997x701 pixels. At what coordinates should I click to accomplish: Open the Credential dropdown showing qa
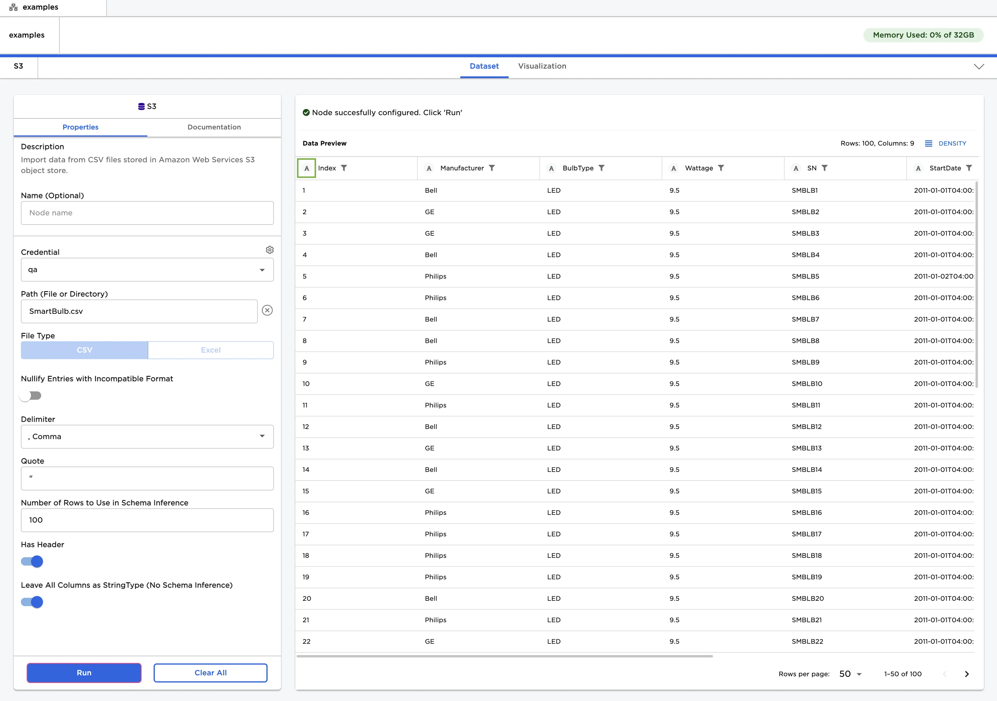(147, 270)
